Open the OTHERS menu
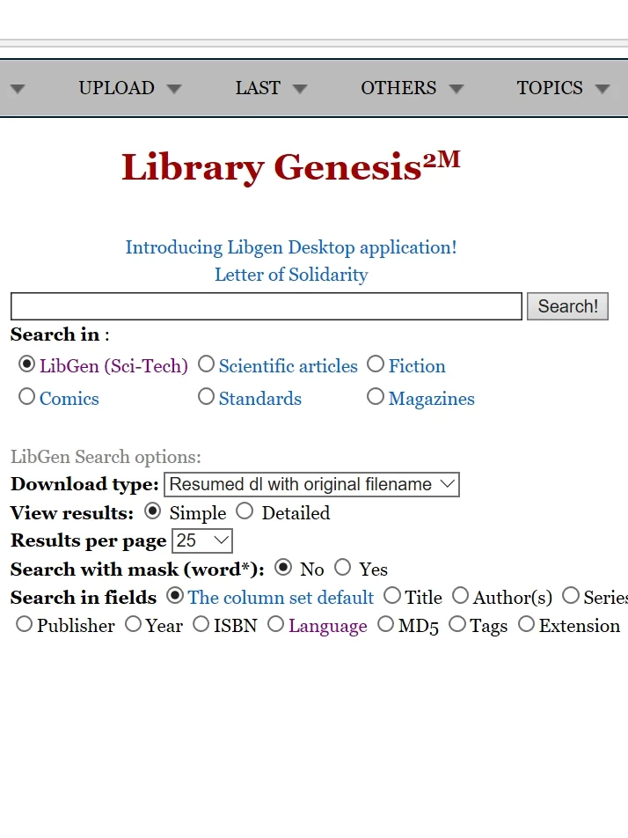This screenshot has width=628, height=838. [398, 88]
